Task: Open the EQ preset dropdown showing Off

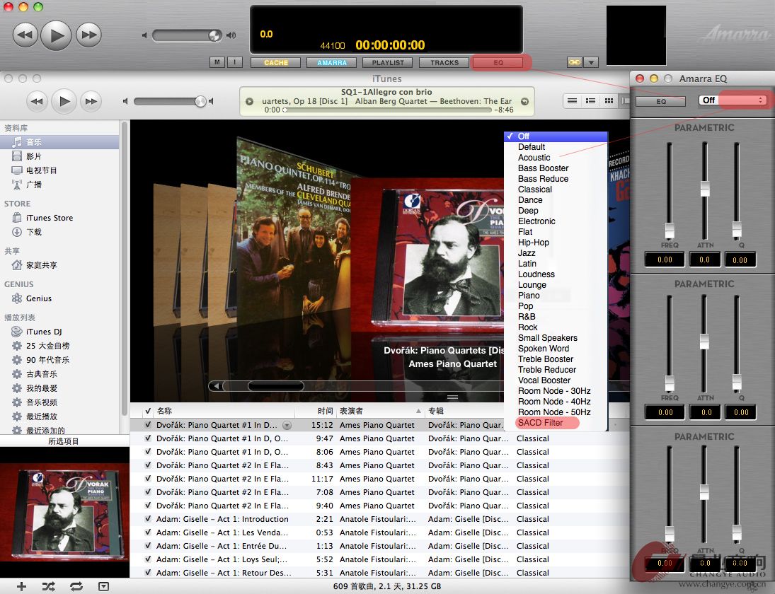Action: [733, 100]
